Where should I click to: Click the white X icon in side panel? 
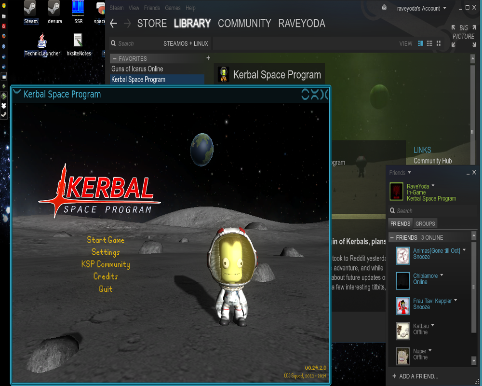click(x=4, y=106)
